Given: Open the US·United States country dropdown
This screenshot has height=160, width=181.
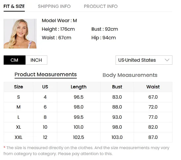Looking at the screenshot, I should click(x=144, y=60).
